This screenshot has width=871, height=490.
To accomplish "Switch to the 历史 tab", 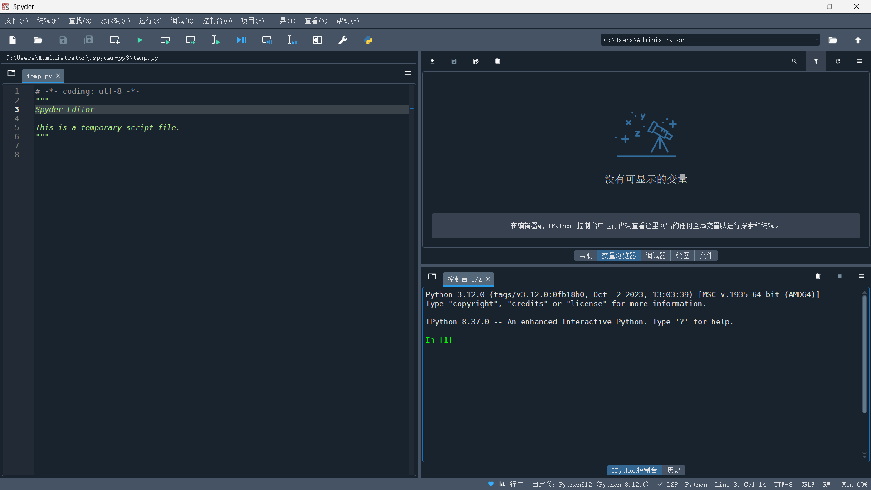I will click(x=673, y=470).
